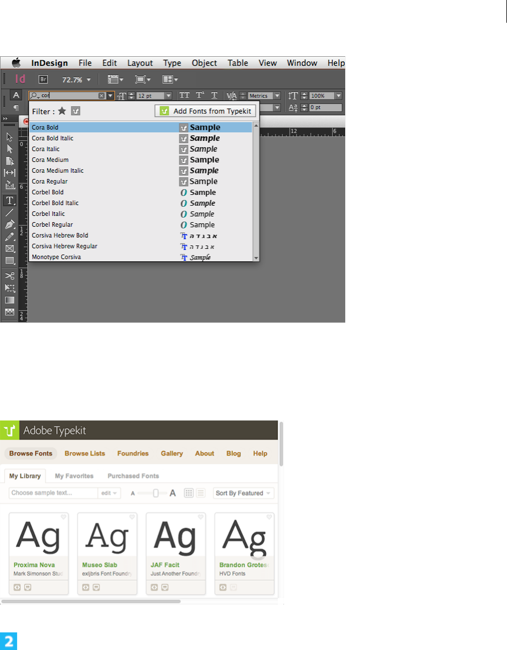
Task: Open the Screen Mode dropdown
Action: [143, 79]
